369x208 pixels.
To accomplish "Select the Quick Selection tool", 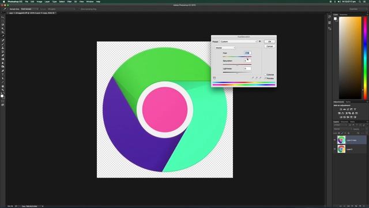I will pos(2,28).
